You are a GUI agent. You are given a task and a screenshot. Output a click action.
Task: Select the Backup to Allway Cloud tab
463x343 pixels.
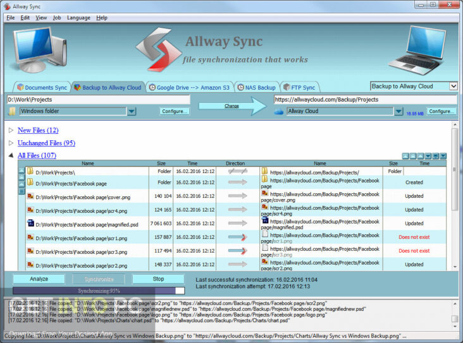tap(108, 87)
